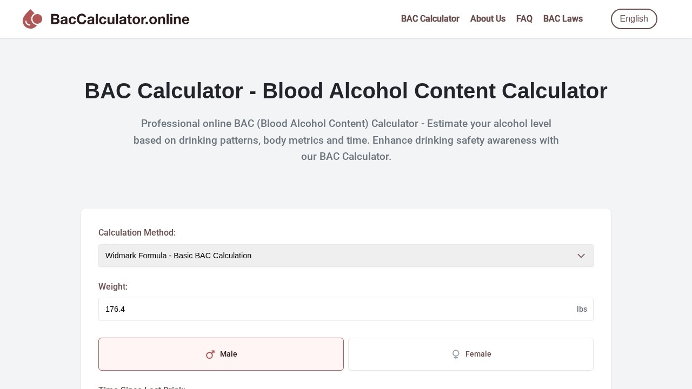Click the female symbol icon
692x389 pixels.
click(x=456, y=354)
